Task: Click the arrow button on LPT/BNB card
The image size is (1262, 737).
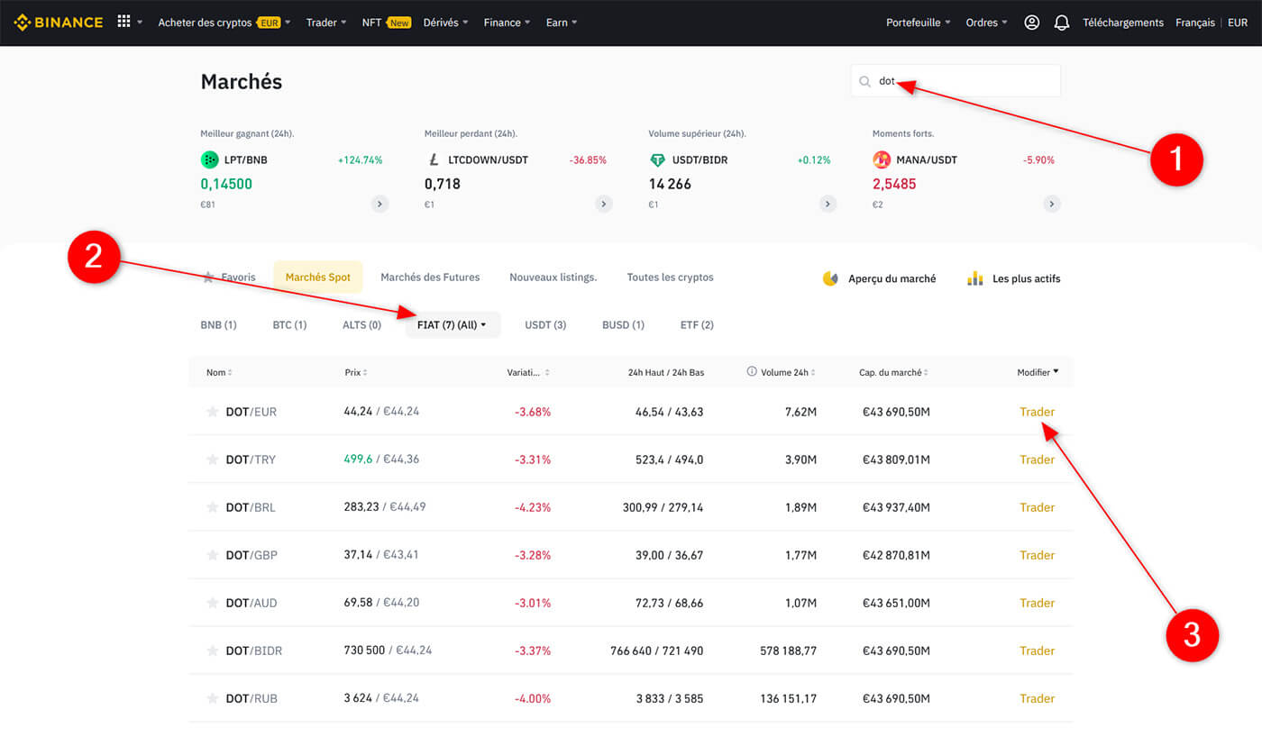Action: [x=380, y=204]
